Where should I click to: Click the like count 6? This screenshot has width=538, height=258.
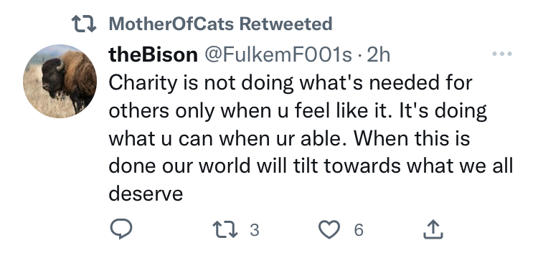358,229
